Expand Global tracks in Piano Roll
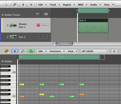The height and width of the screenshot is (104, 121). [x=3, y=61]
